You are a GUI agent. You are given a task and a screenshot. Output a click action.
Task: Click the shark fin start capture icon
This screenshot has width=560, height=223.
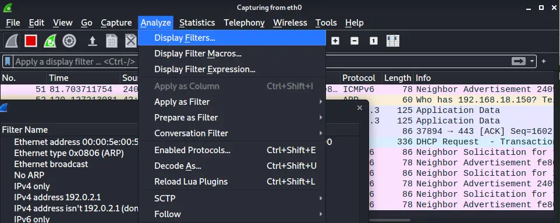pyautogui.click(x=12, y=41)
